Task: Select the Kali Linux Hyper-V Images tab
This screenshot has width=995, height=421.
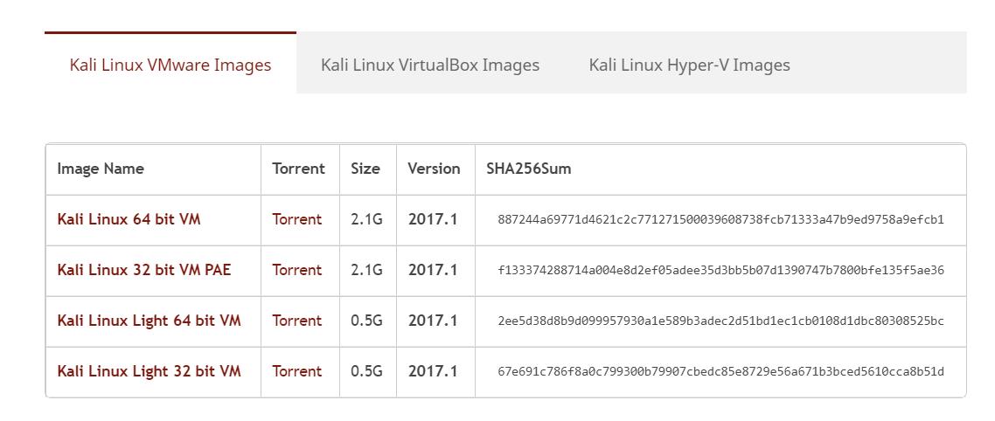Action: coord(689,65)
